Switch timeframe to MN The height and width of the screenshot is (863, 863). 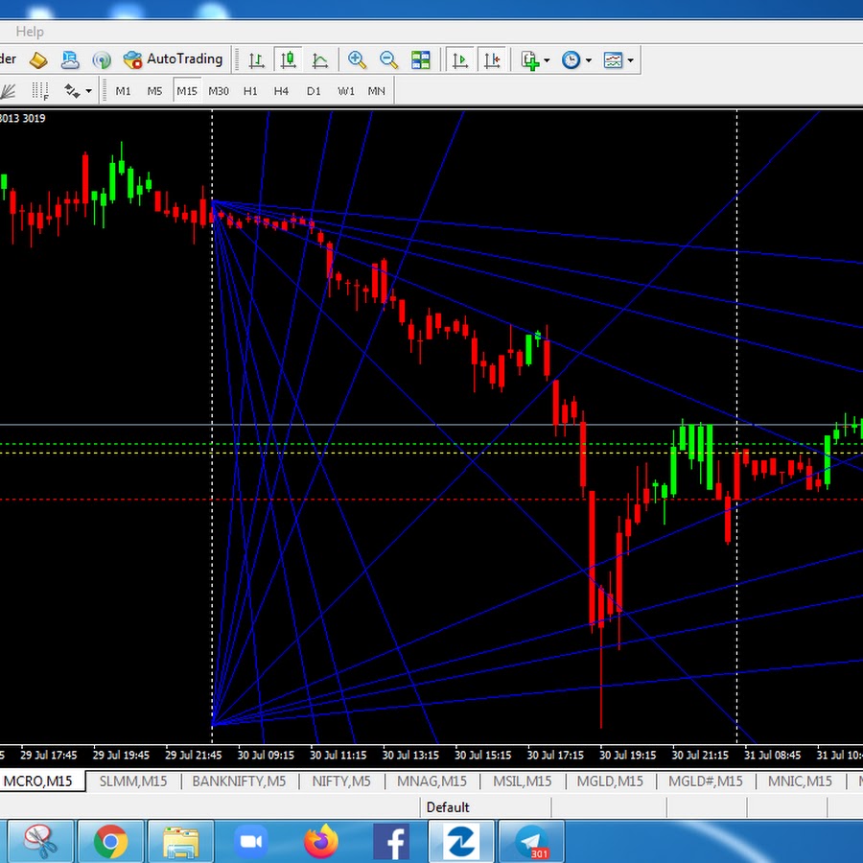point(377,91)
